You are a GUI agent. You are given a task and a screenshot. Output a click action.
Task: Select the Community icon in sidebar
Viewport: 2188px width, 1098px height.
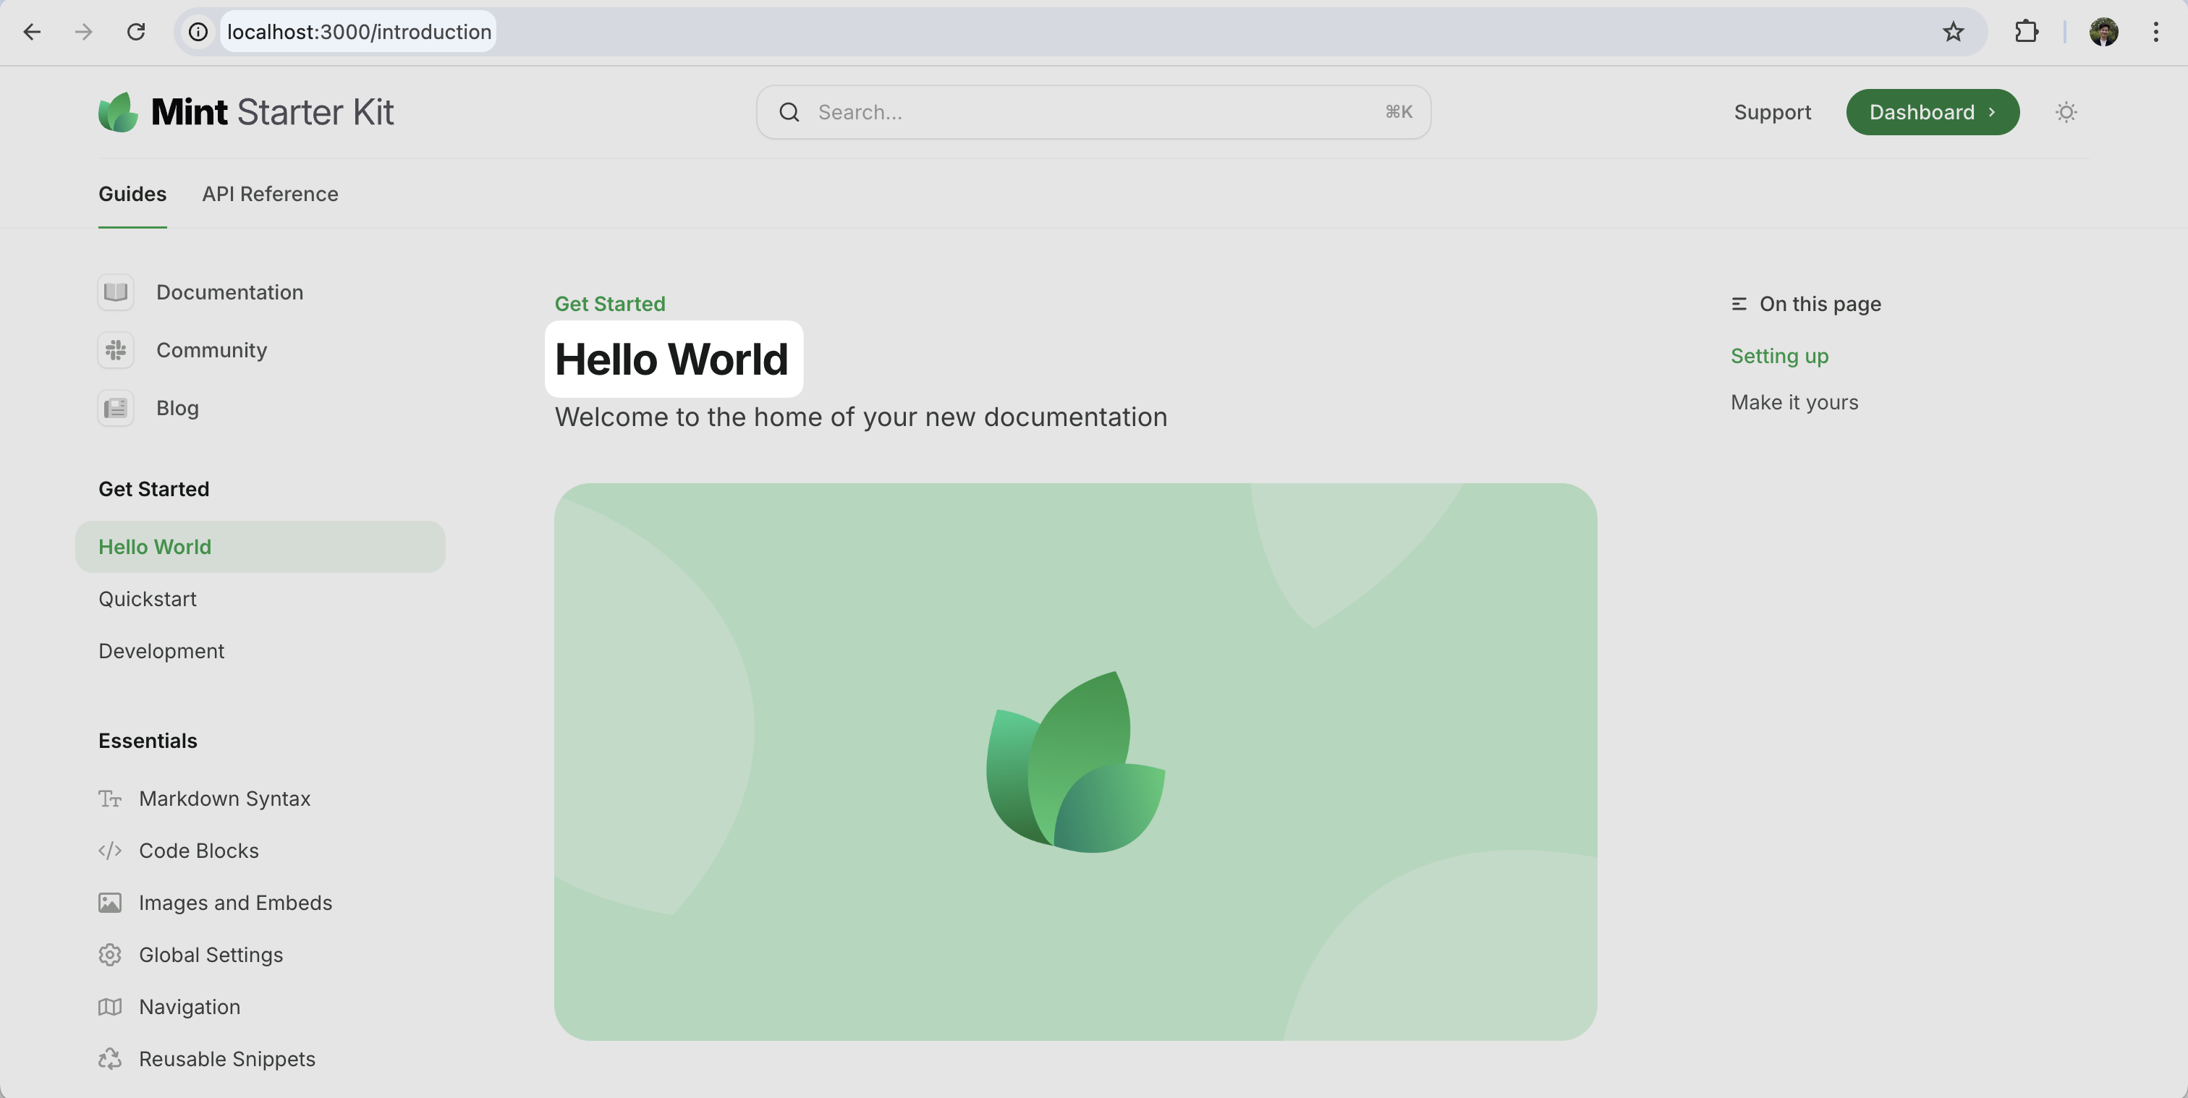pos(116,350)
